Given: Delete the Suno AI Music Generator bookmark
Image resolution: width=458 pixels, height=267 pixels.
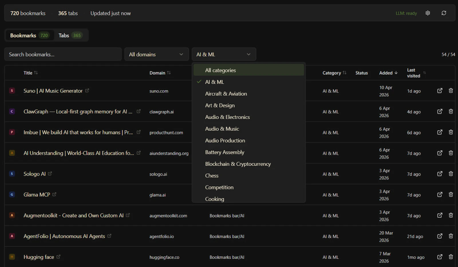Looking at the screenshot, I should [x=451, y=91].
